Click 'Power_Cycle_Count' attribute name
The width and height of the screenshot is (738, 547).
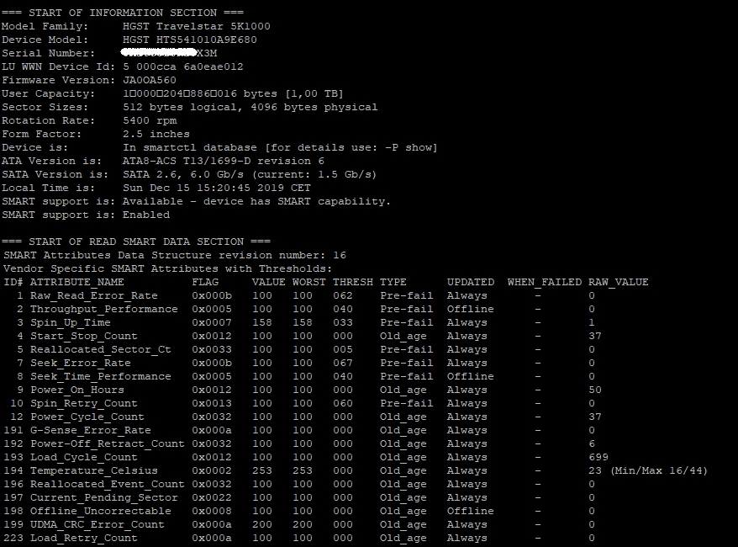click(87, 417)
